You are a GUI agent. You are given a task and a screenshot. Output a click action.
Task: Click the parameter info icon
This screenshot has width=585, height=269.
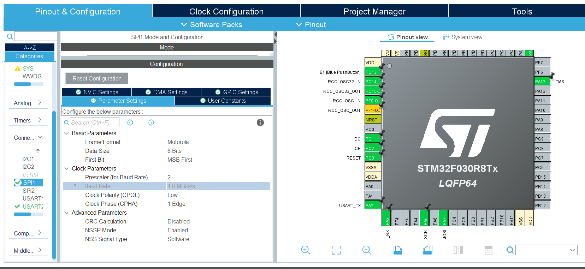(x=260, y=122)
